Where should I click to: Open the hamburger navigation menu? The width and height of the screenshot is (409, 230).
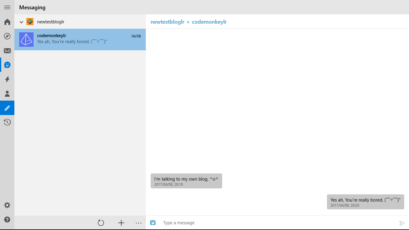click(x=7, y=7)
